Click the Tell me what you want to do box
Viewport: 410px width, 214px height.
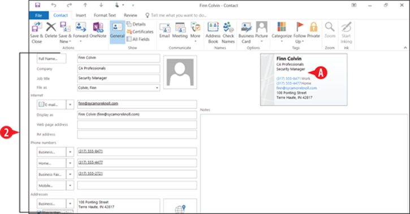176,15
